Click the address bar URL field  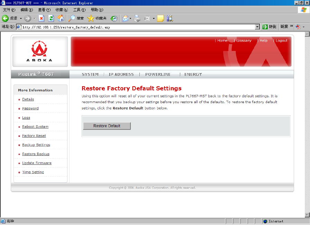[x=138, y=27]
